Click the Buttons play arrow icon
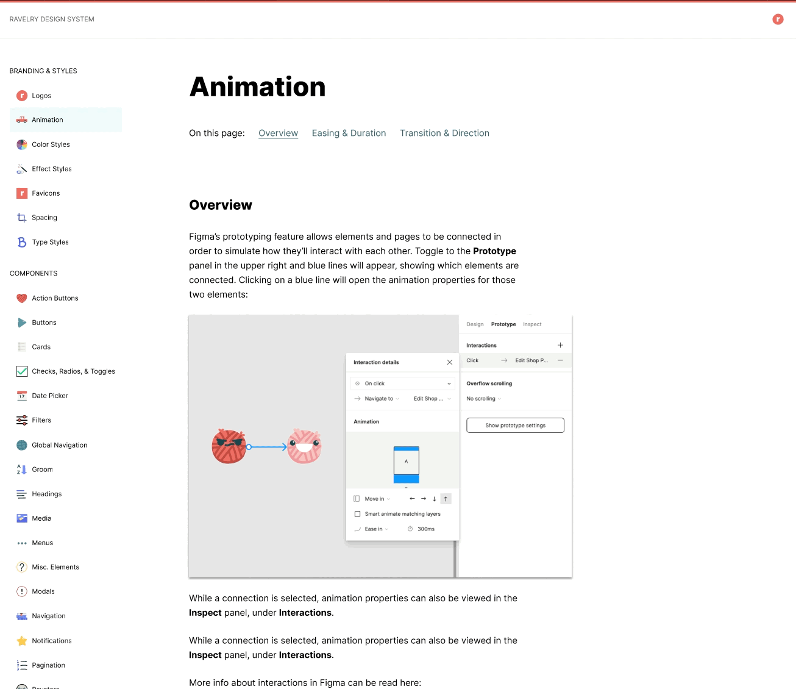 (22, 323)
